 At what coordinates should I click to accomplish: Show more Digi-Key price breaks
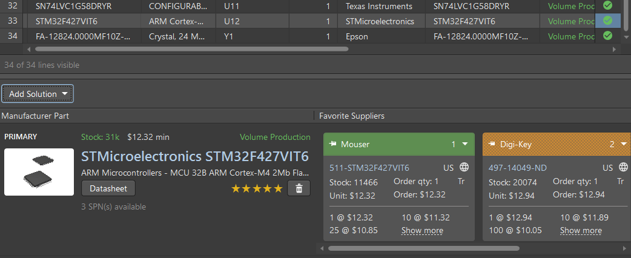[581, 230]
